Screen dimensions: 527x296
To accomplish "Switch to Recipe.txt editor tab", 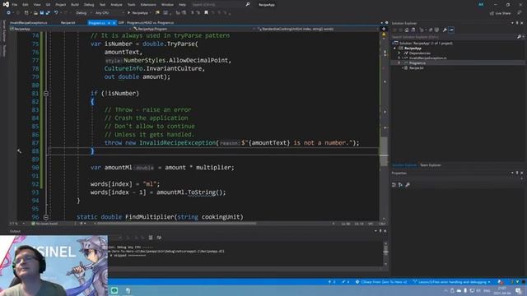I will pyautogui.click(x=68, y=23).
